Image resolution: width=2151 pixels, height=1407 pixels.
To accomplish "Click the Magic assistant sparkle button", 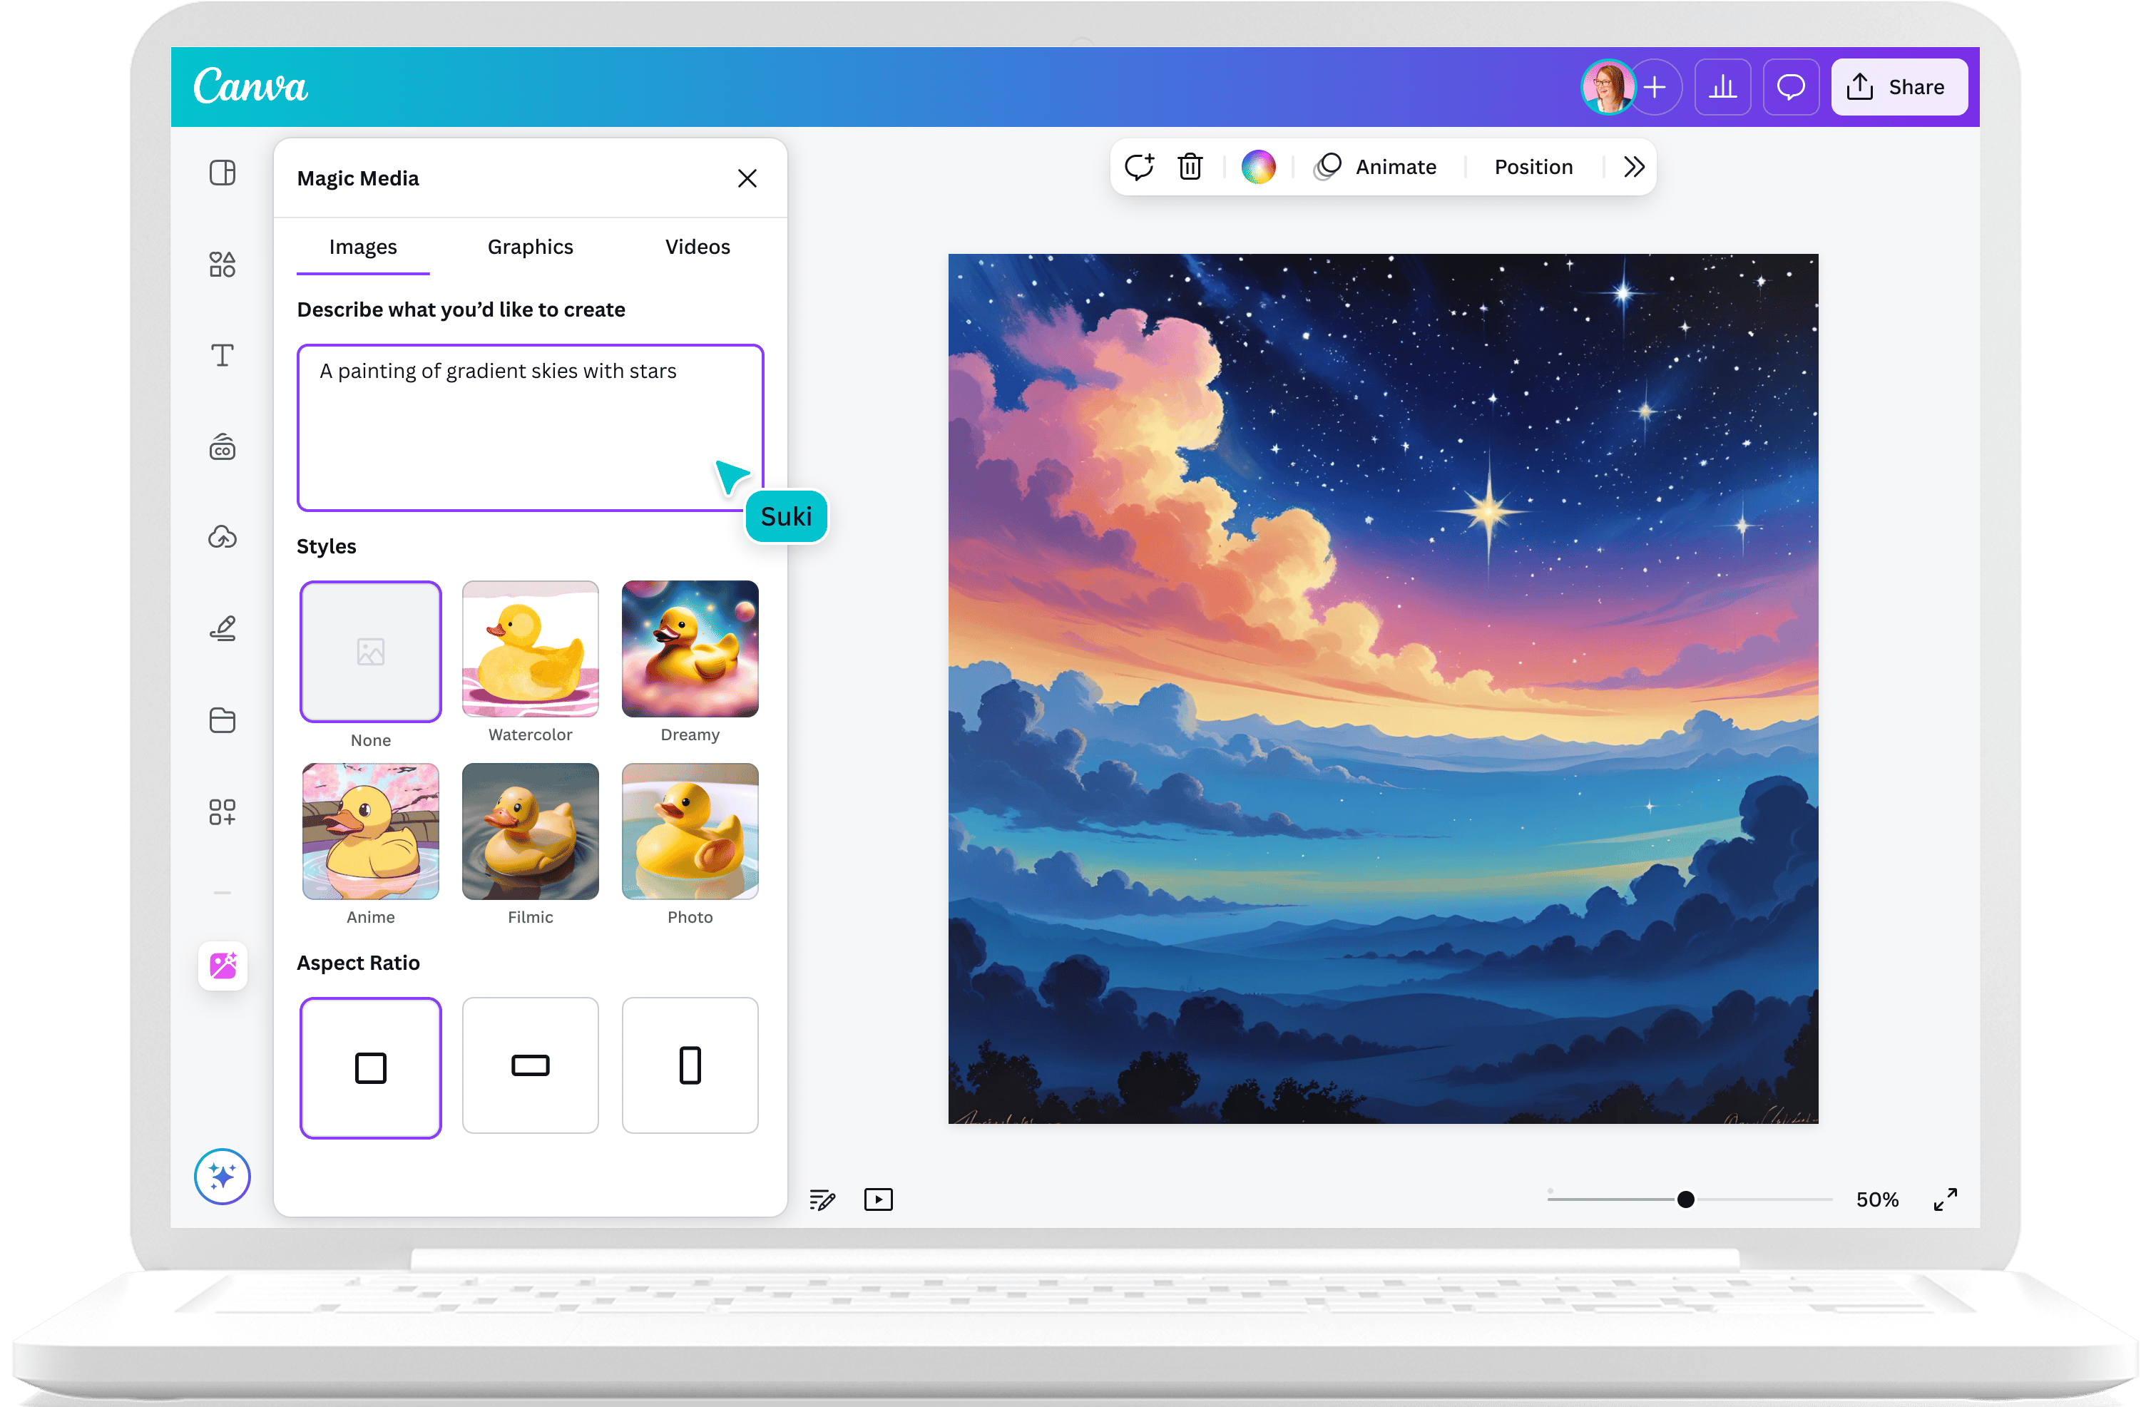I will pyautogui.click(x=223, y=1177).
